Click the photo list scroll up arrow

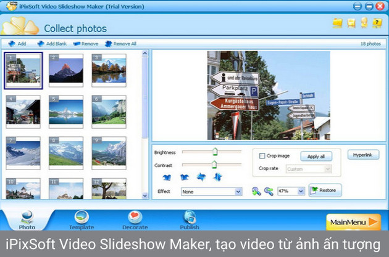coord(145,53)
